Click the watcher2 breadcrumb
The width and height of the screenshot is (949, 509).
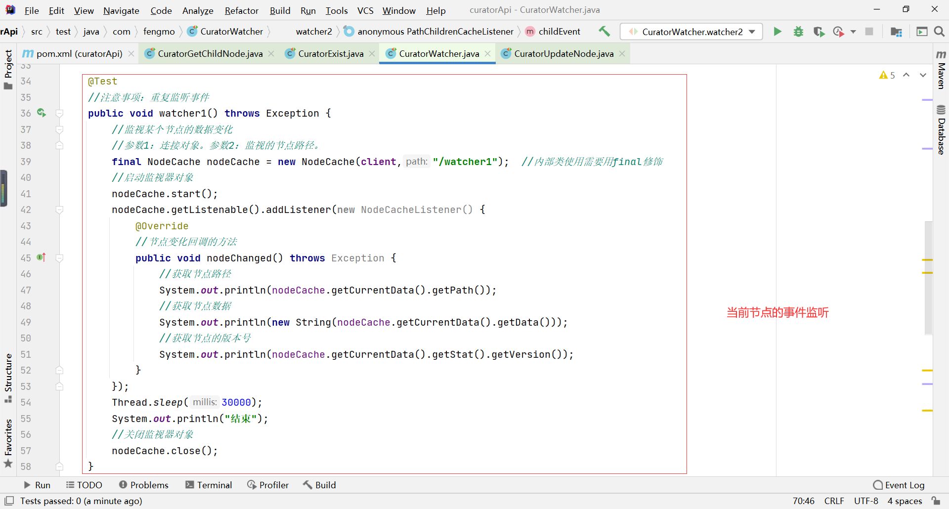tap(314, 32)
